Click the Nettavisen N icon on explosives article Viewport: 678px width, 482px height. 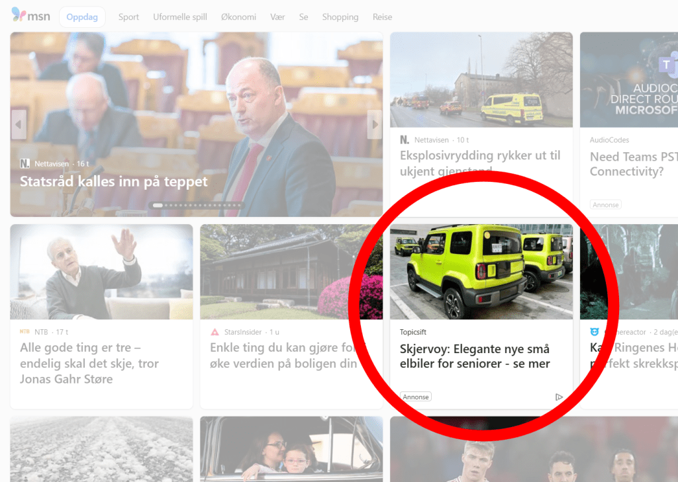pyautogui.click(x=405, y=140)
